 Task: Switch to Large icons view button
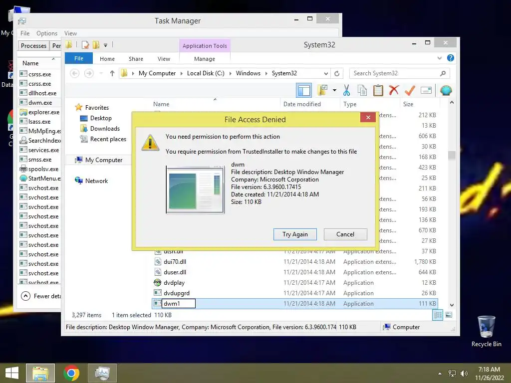click(x=449, y=315)
